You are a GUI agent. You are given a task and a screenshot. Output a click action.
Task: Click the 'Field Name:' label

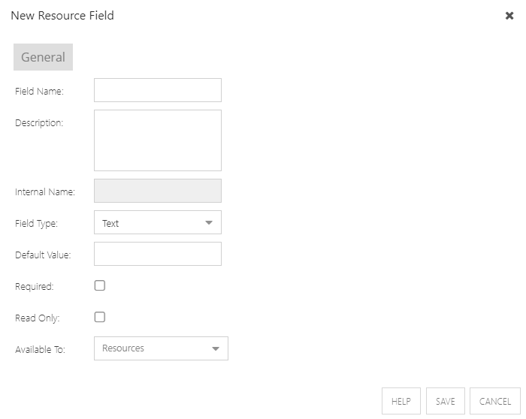click(x=39, y=91)
